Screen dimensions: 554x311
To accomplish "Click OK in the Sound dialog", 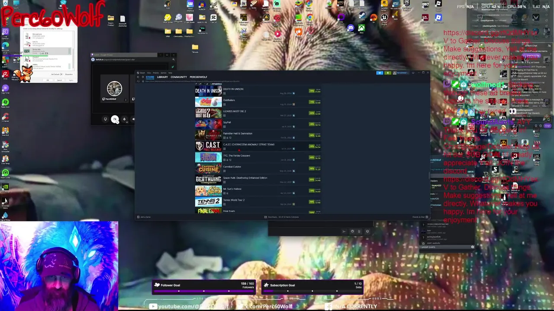I will [48, 80].
